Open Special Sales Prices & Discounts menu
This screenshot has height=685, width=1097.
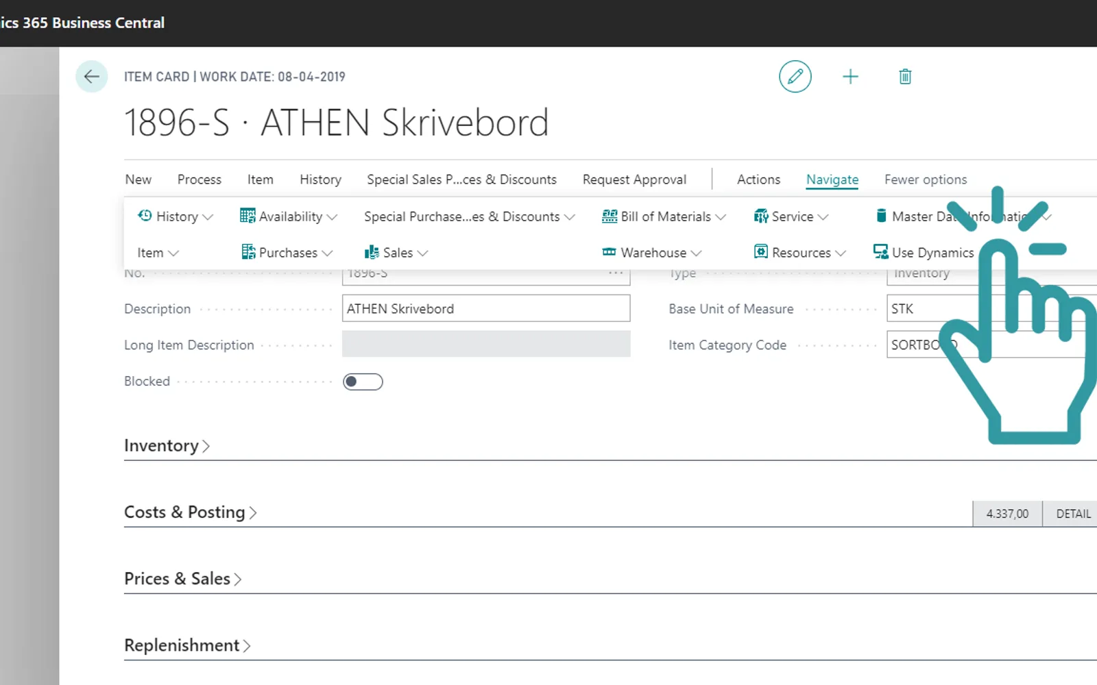(461, 179)
